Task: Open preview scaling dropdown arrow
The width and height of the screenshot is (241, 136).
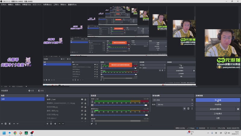Action: [x=26, y=86]
